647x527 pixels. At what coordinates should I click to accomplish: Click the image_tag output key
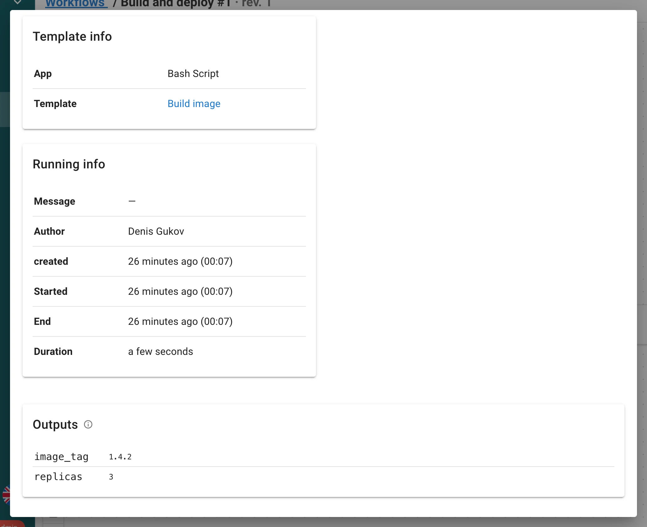coord(61,457)
